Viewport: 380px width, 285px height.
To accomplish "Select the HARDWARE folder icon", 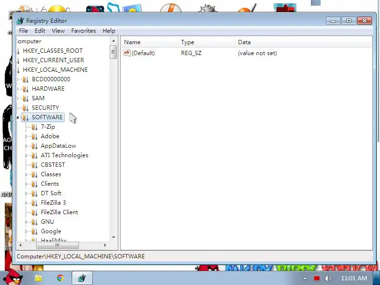I will 26,89.
